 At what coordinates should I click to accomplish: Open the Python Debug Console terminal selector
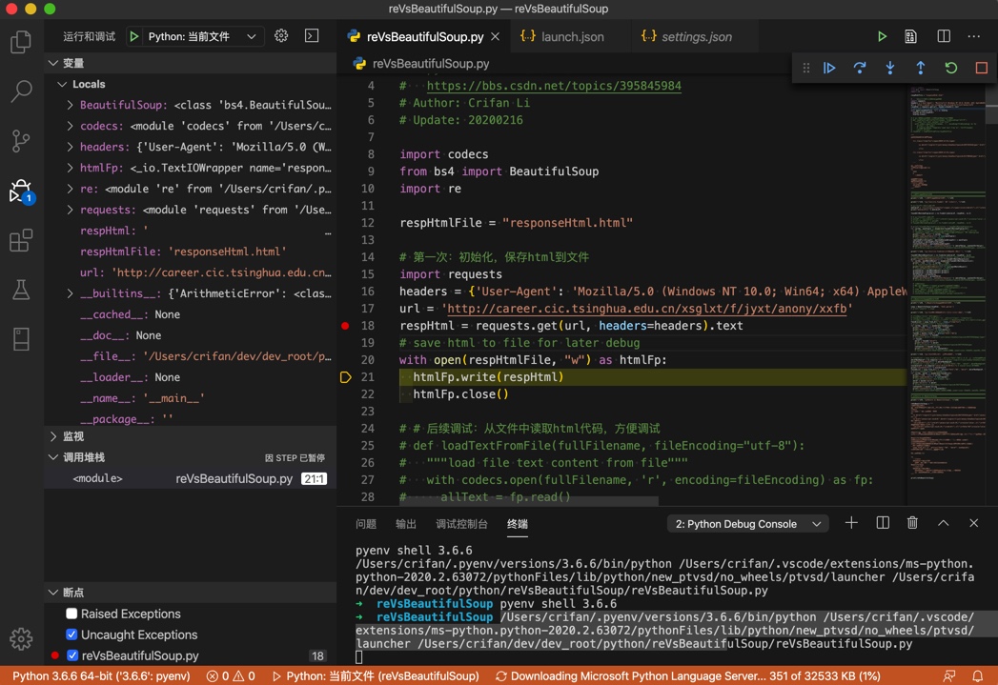747,523
